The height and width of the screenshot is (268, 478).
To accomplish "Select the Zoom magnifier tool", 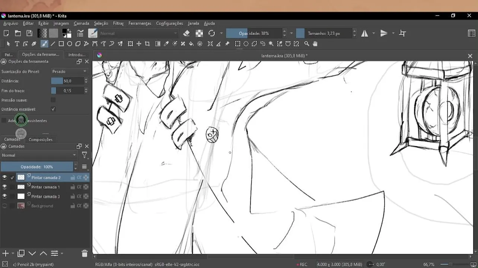I will point(307,44).
